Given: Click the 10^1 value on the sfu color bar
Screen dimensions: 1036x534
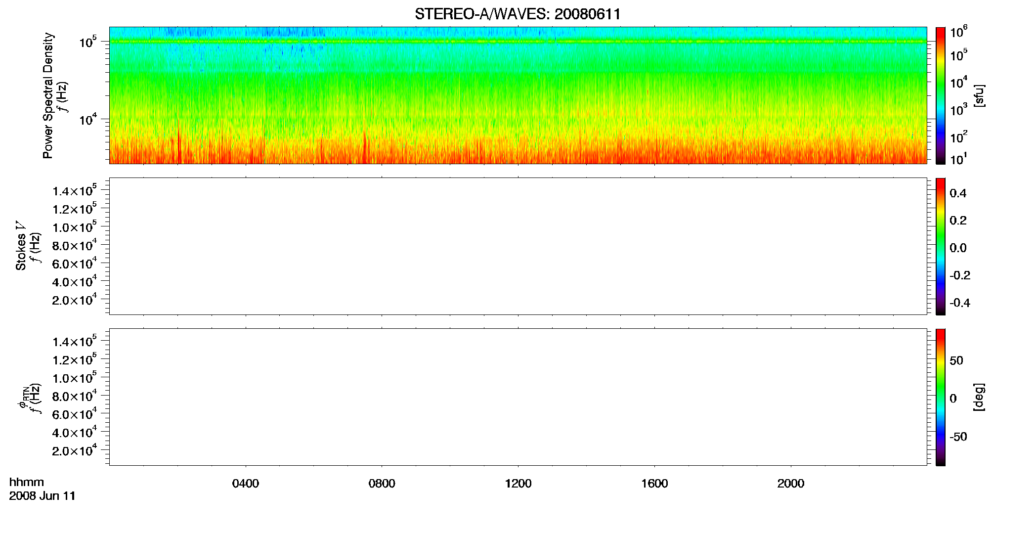Looking at the screenshot, I should pyautogui.click(x=959, y=159).
